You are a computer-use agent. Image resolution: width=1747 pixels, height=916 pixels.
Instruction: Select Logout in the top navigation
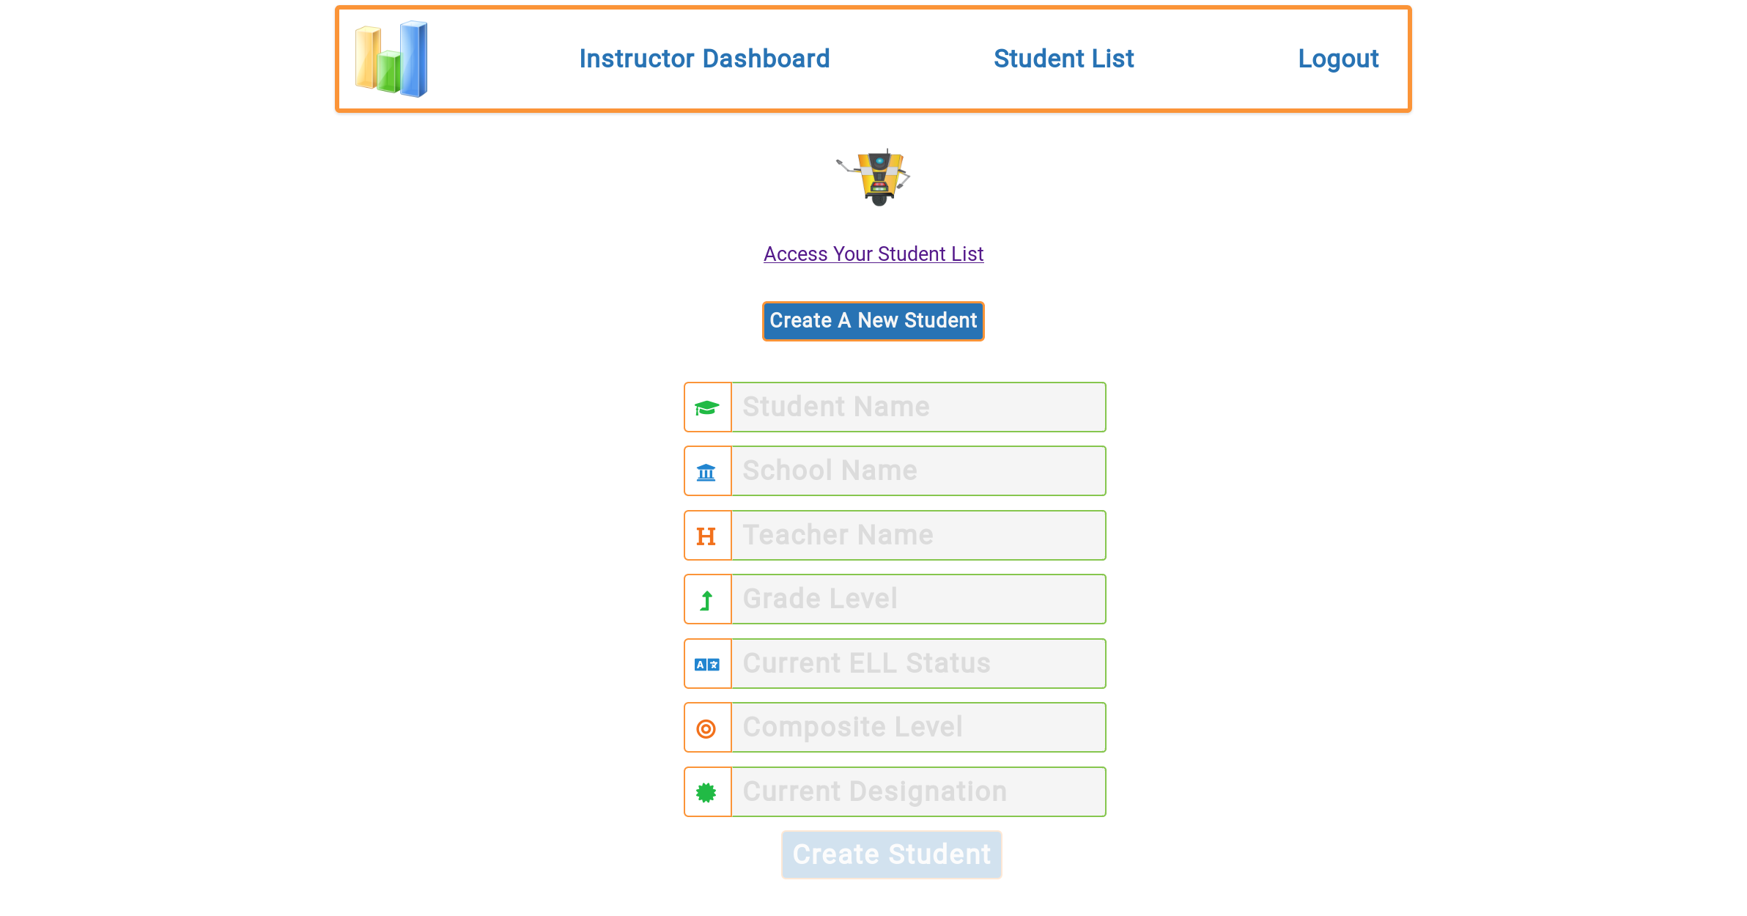[1338, 59]
